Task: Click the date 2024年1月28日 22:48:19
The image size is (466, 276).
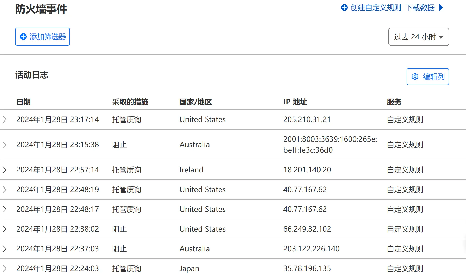Action: point(58,190)
